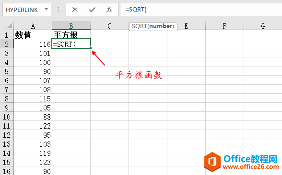Select row 14 header

(x=7, y=153)
